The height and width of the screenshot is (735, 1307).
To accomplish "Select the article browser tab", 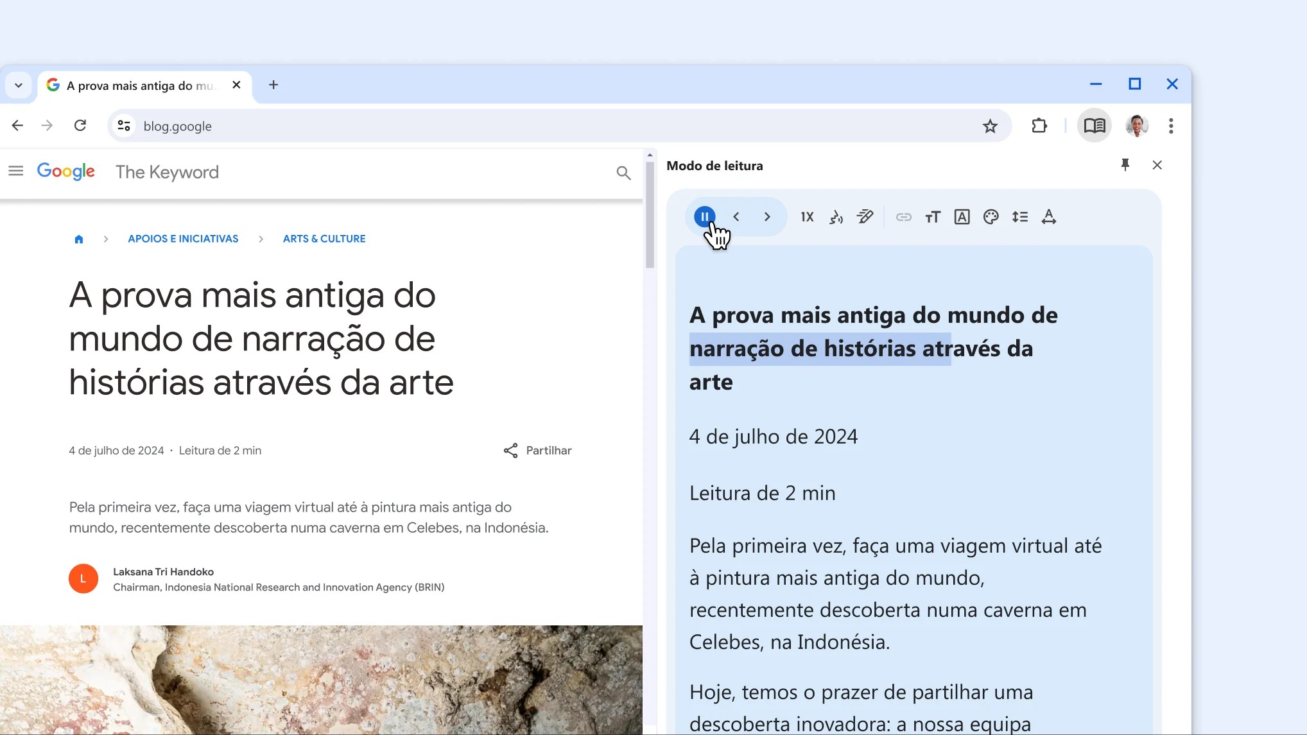I will [x=138, y=85].
